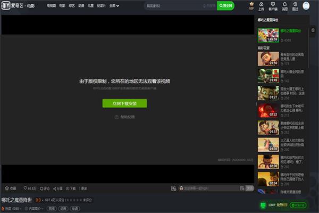Click the share (分享) icon

point(57,189)
